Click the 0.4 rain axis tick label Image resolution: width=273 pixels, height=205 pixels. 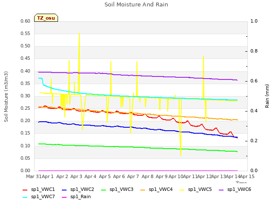tap(254, 111)
